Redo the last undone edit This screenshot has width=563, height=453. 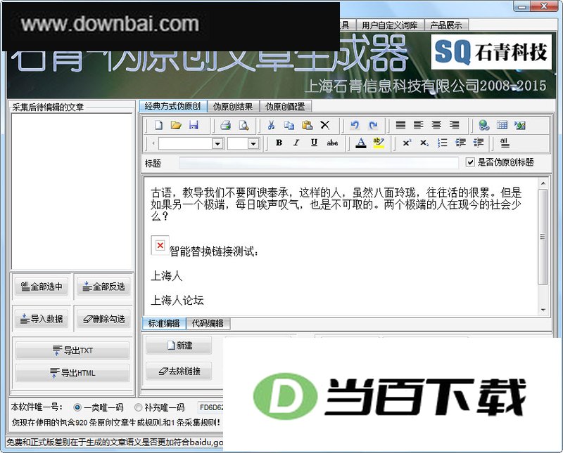[x=373, y=125]
